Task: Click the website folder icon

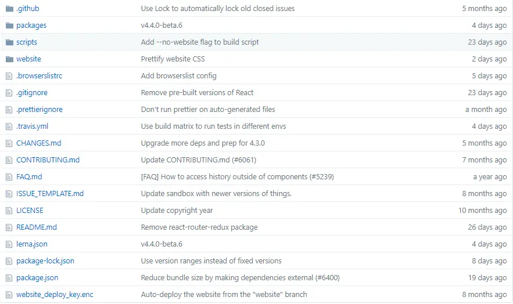Action: pos(9,59)
